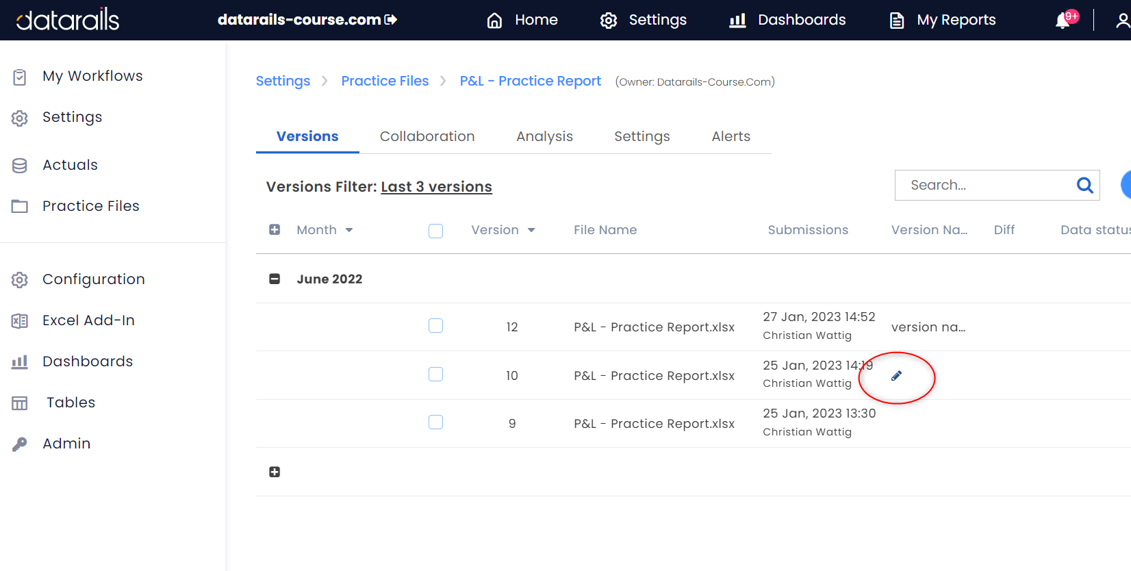1131x571 pixels.
Task: Click the '25 Jan, 2023 13:30' submission cell
Action: pyautogui.click(x=819, y=414)
